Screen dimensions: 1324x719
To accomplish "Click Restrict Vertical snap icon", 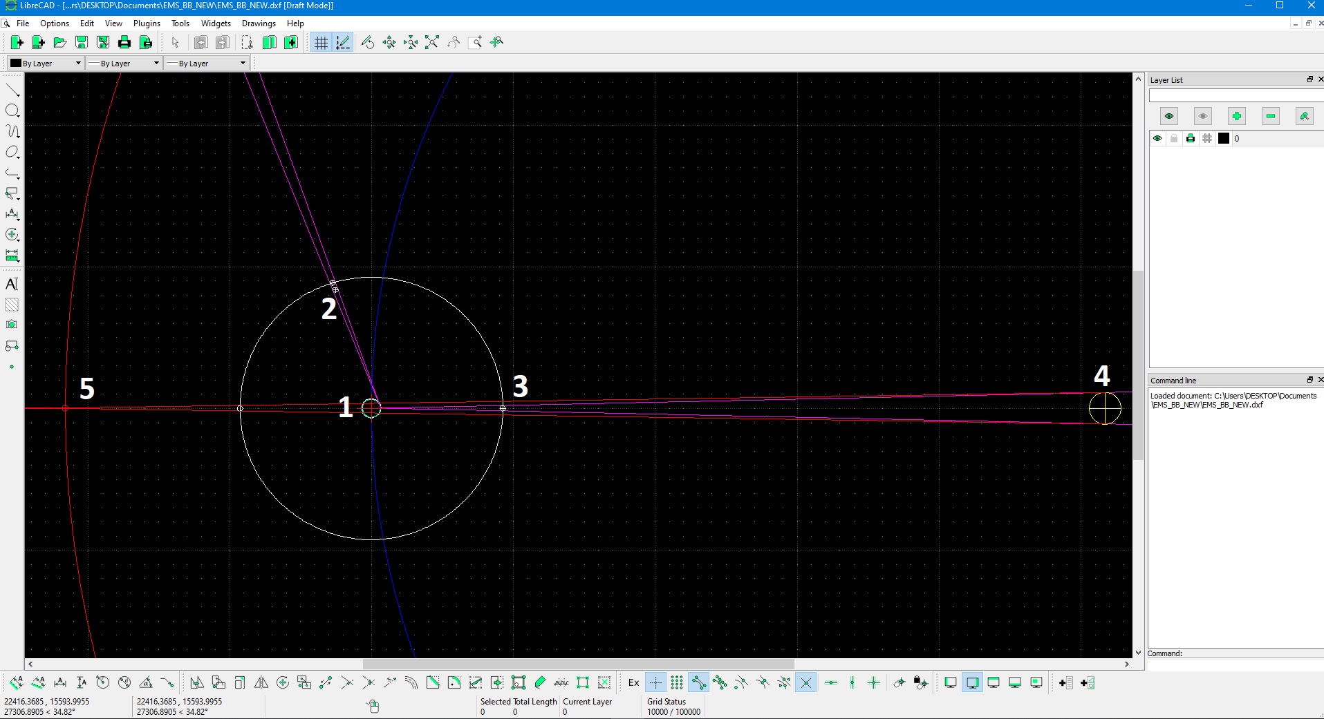I will (852, 683).
